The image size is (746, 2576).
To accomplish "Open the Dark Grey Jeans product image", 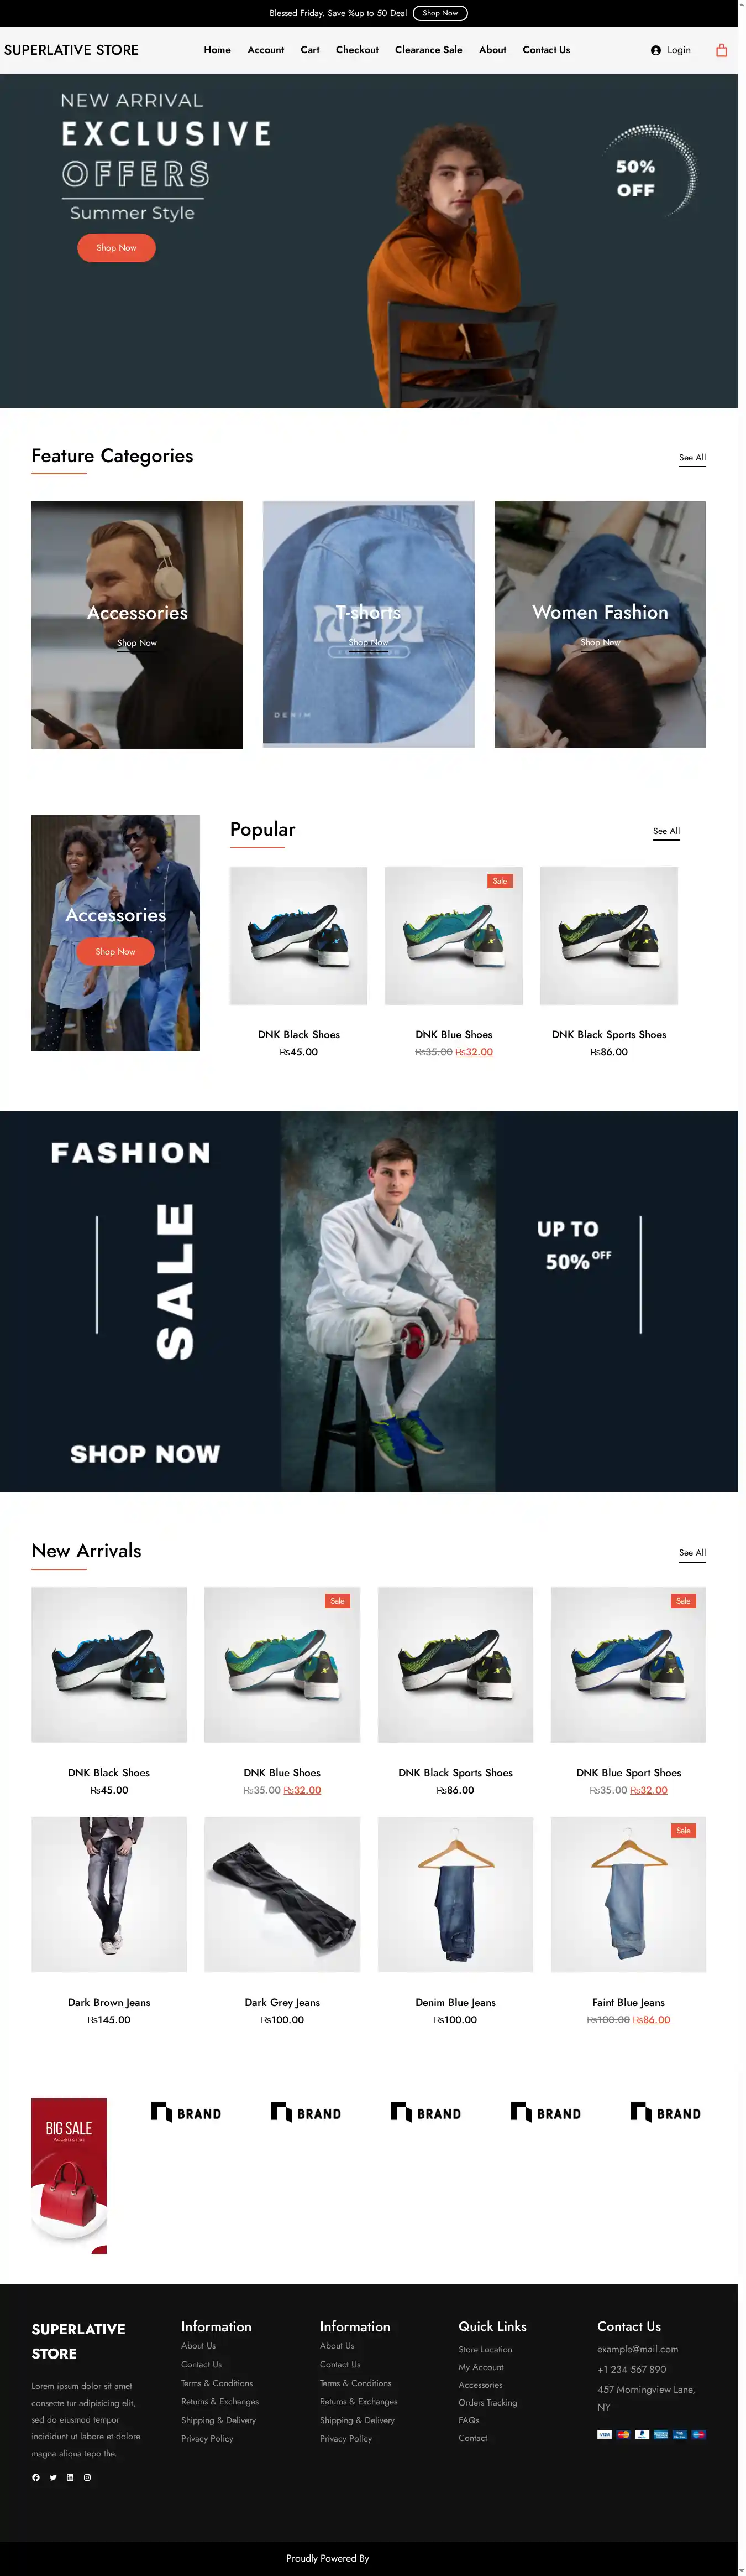I will (x=282, y=1894).
